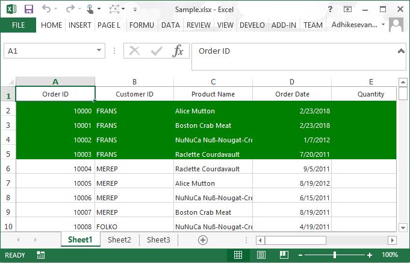Viewport: 410px width, 263px height.
Task: Open the PAGE LAYOUT ribbon tab
Action: pyautogui.click(x=109, y=25)
